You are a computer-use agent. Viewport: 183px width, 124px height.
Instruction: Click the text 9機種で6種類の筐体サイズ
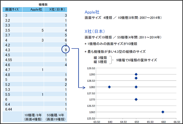tap(136, 60)
